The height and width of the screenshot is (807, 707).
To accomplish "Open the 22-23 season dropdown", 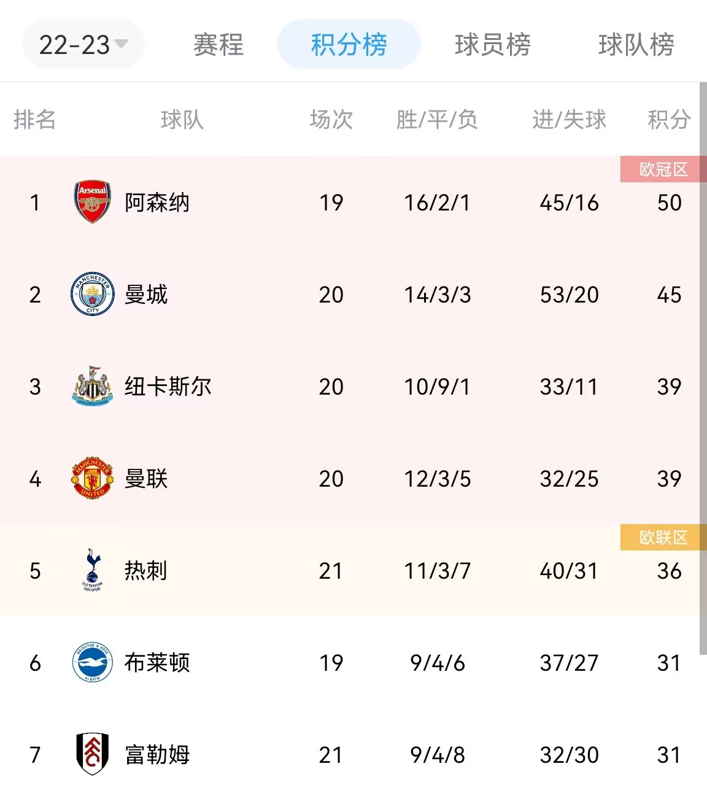I will pos(83,44).
